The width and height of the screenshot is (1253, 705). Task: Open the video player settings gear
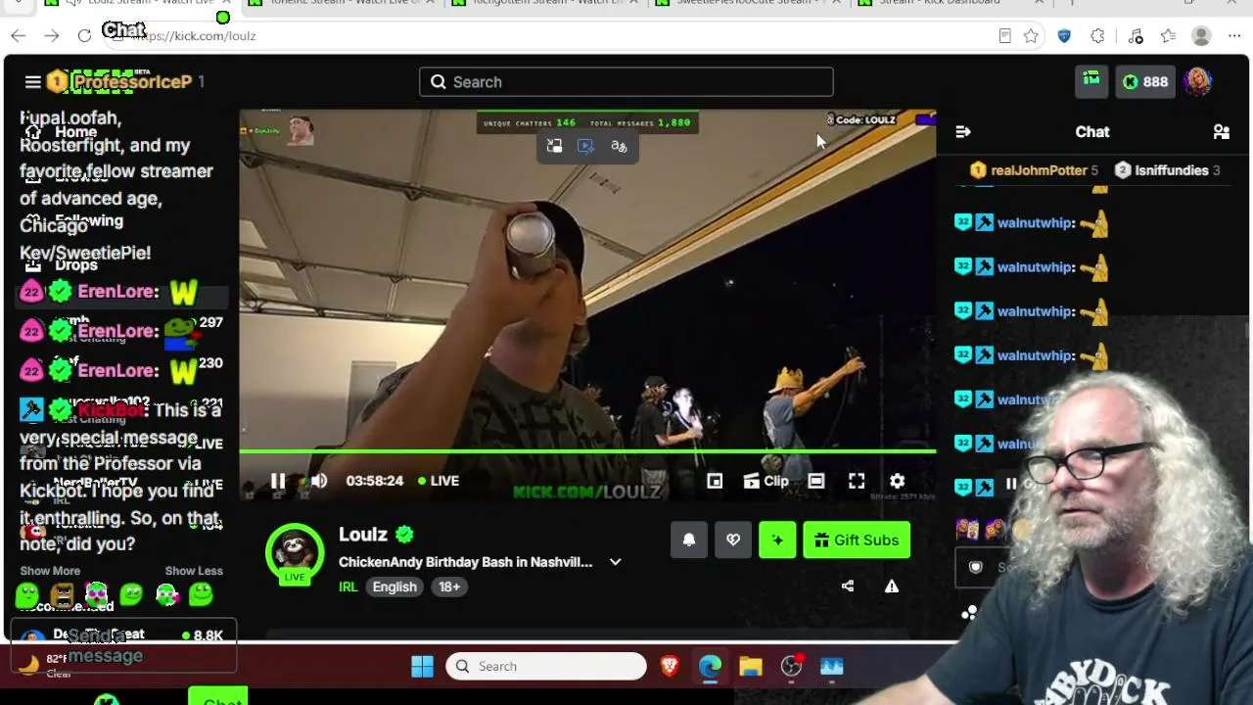click(x=897, y=481)
